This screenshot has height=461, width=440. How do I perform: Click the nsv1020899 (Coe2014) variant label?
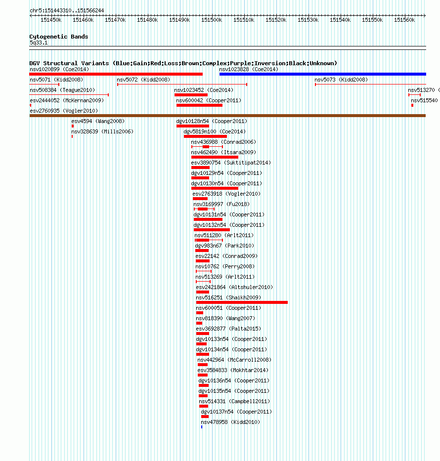coord(59,69)
